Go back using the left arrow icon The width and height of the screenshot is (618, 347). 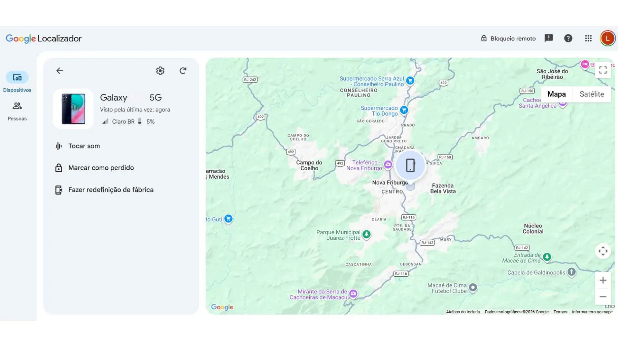click(60, 71)
